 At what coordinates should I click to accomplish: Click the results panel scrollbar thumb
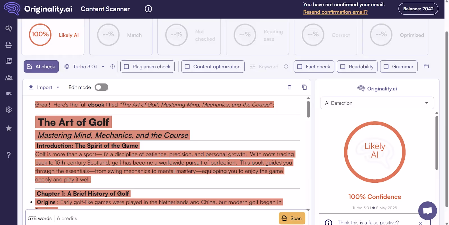point(437,143)
